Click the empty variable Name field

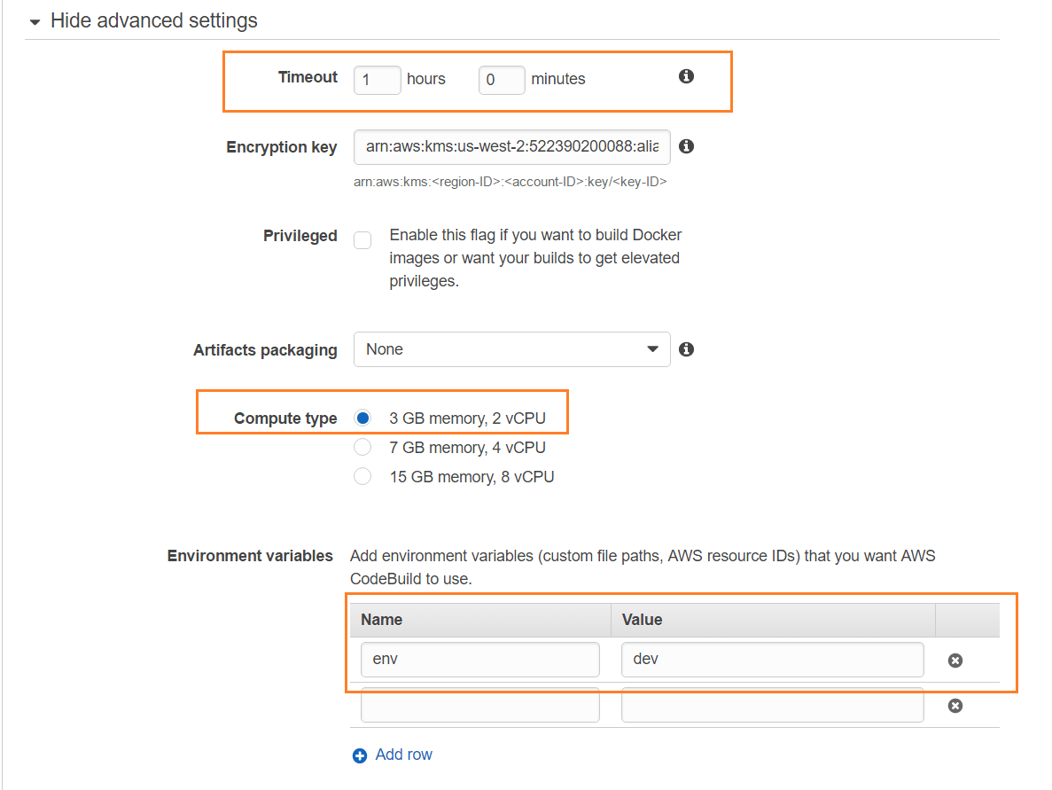click(x=479, y=705)
